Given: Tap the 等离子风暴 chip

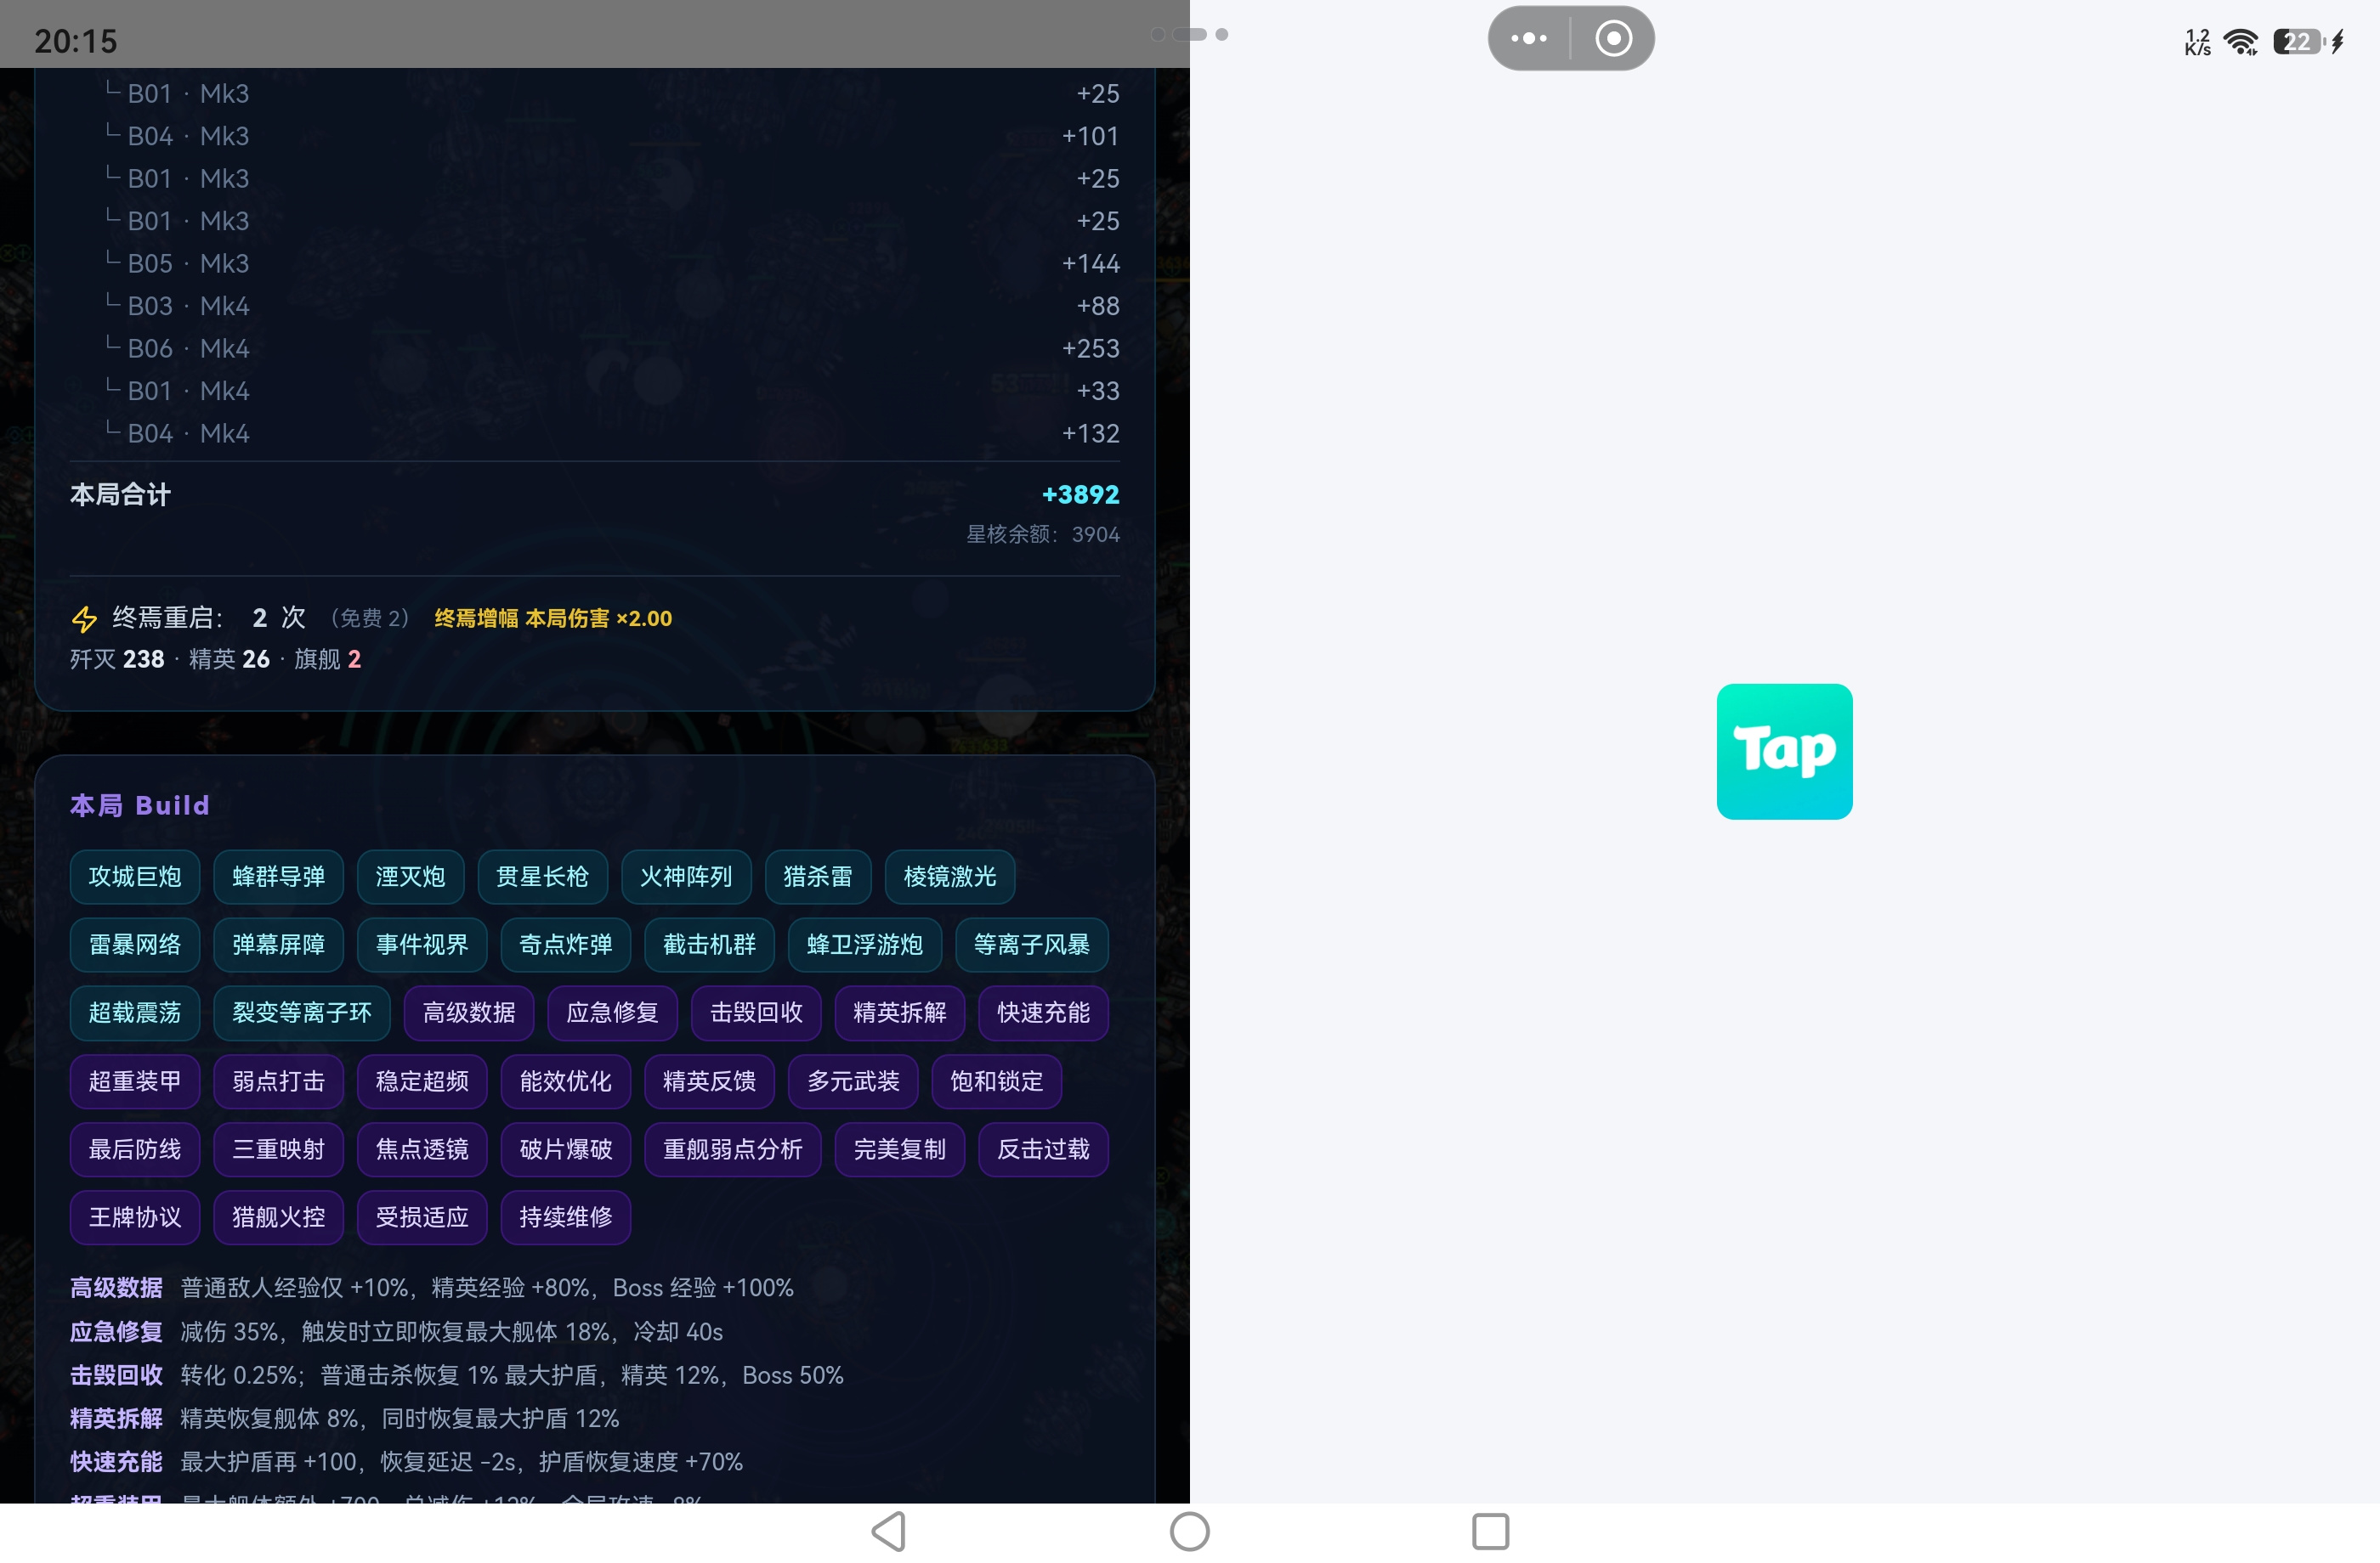Looking at the screenshot, I should (x=1032, y=945).
